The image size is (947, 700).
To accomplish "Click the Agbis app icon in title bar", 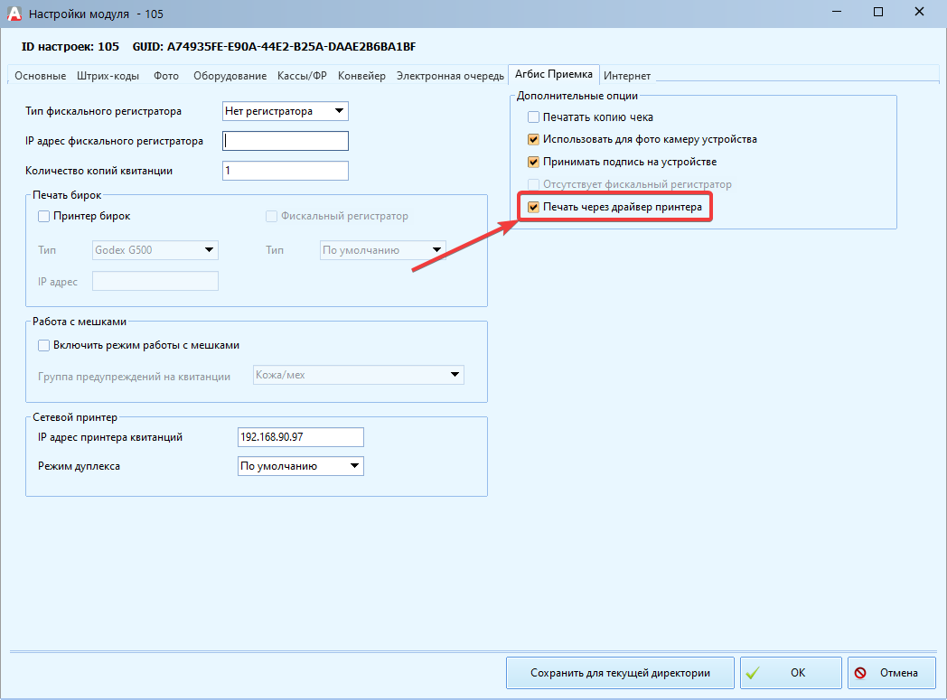I will click(14, 14).
